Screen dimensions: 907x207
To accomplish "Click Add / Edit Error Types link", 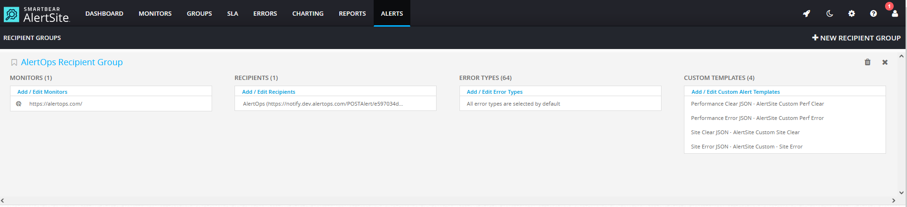I will (494, 92).
